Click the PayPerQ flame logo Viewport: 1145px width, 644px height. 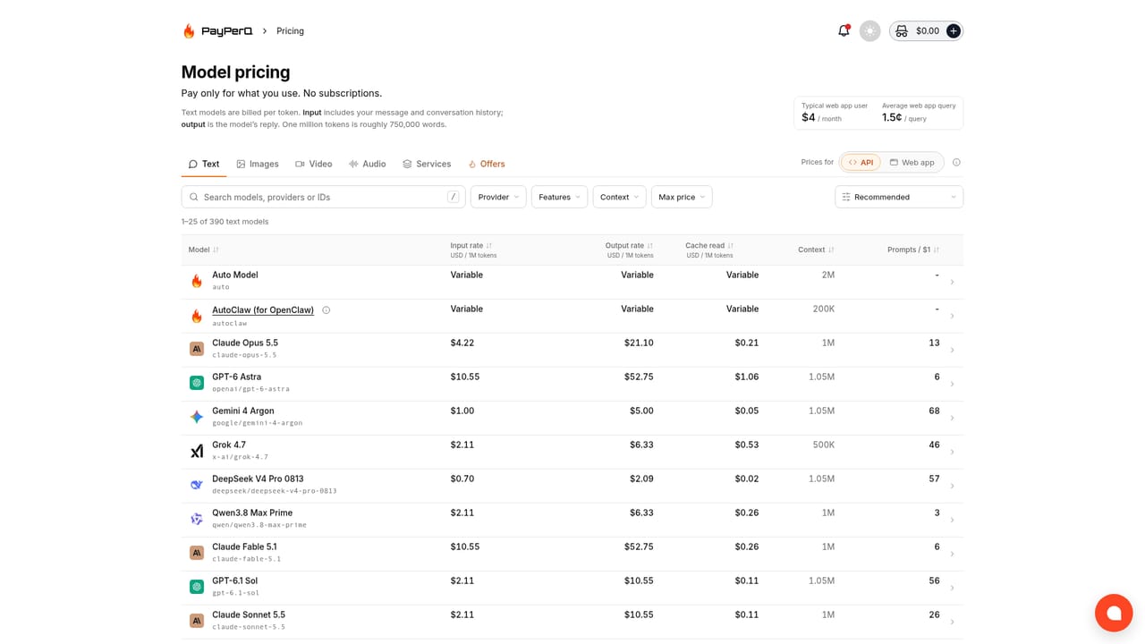point(189,31)
